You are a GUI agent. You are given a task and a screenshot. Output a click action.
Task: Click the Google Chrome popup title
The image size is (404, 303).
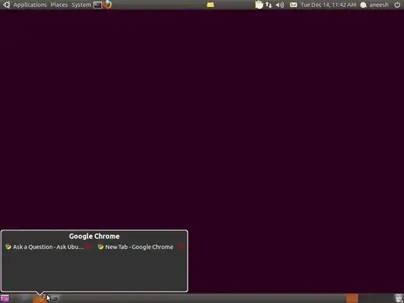(x=94, y=236)
